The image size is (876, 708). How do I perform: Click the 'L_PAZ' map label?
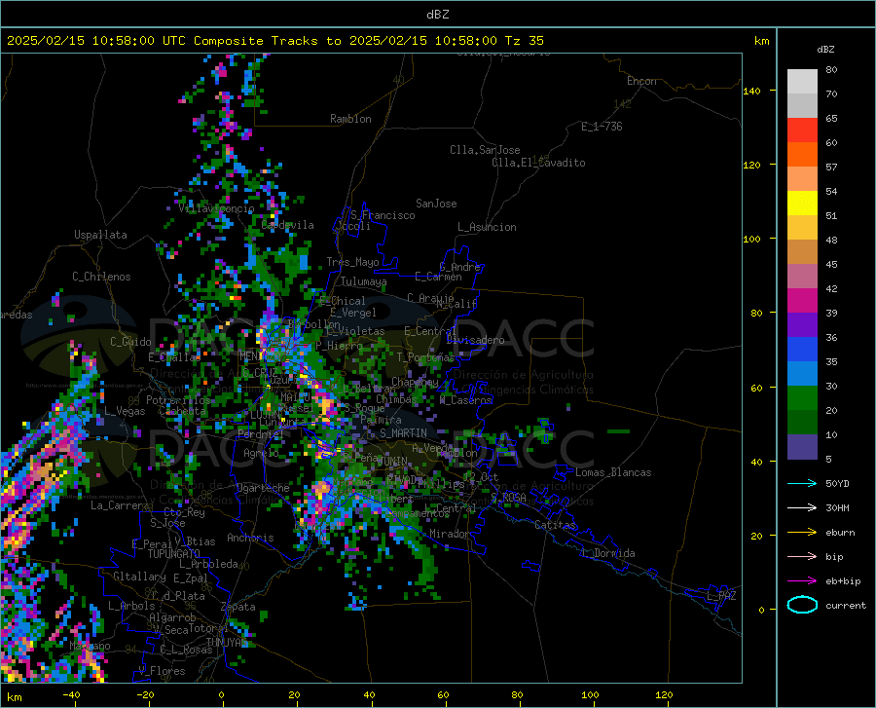(x=721, y=596)
